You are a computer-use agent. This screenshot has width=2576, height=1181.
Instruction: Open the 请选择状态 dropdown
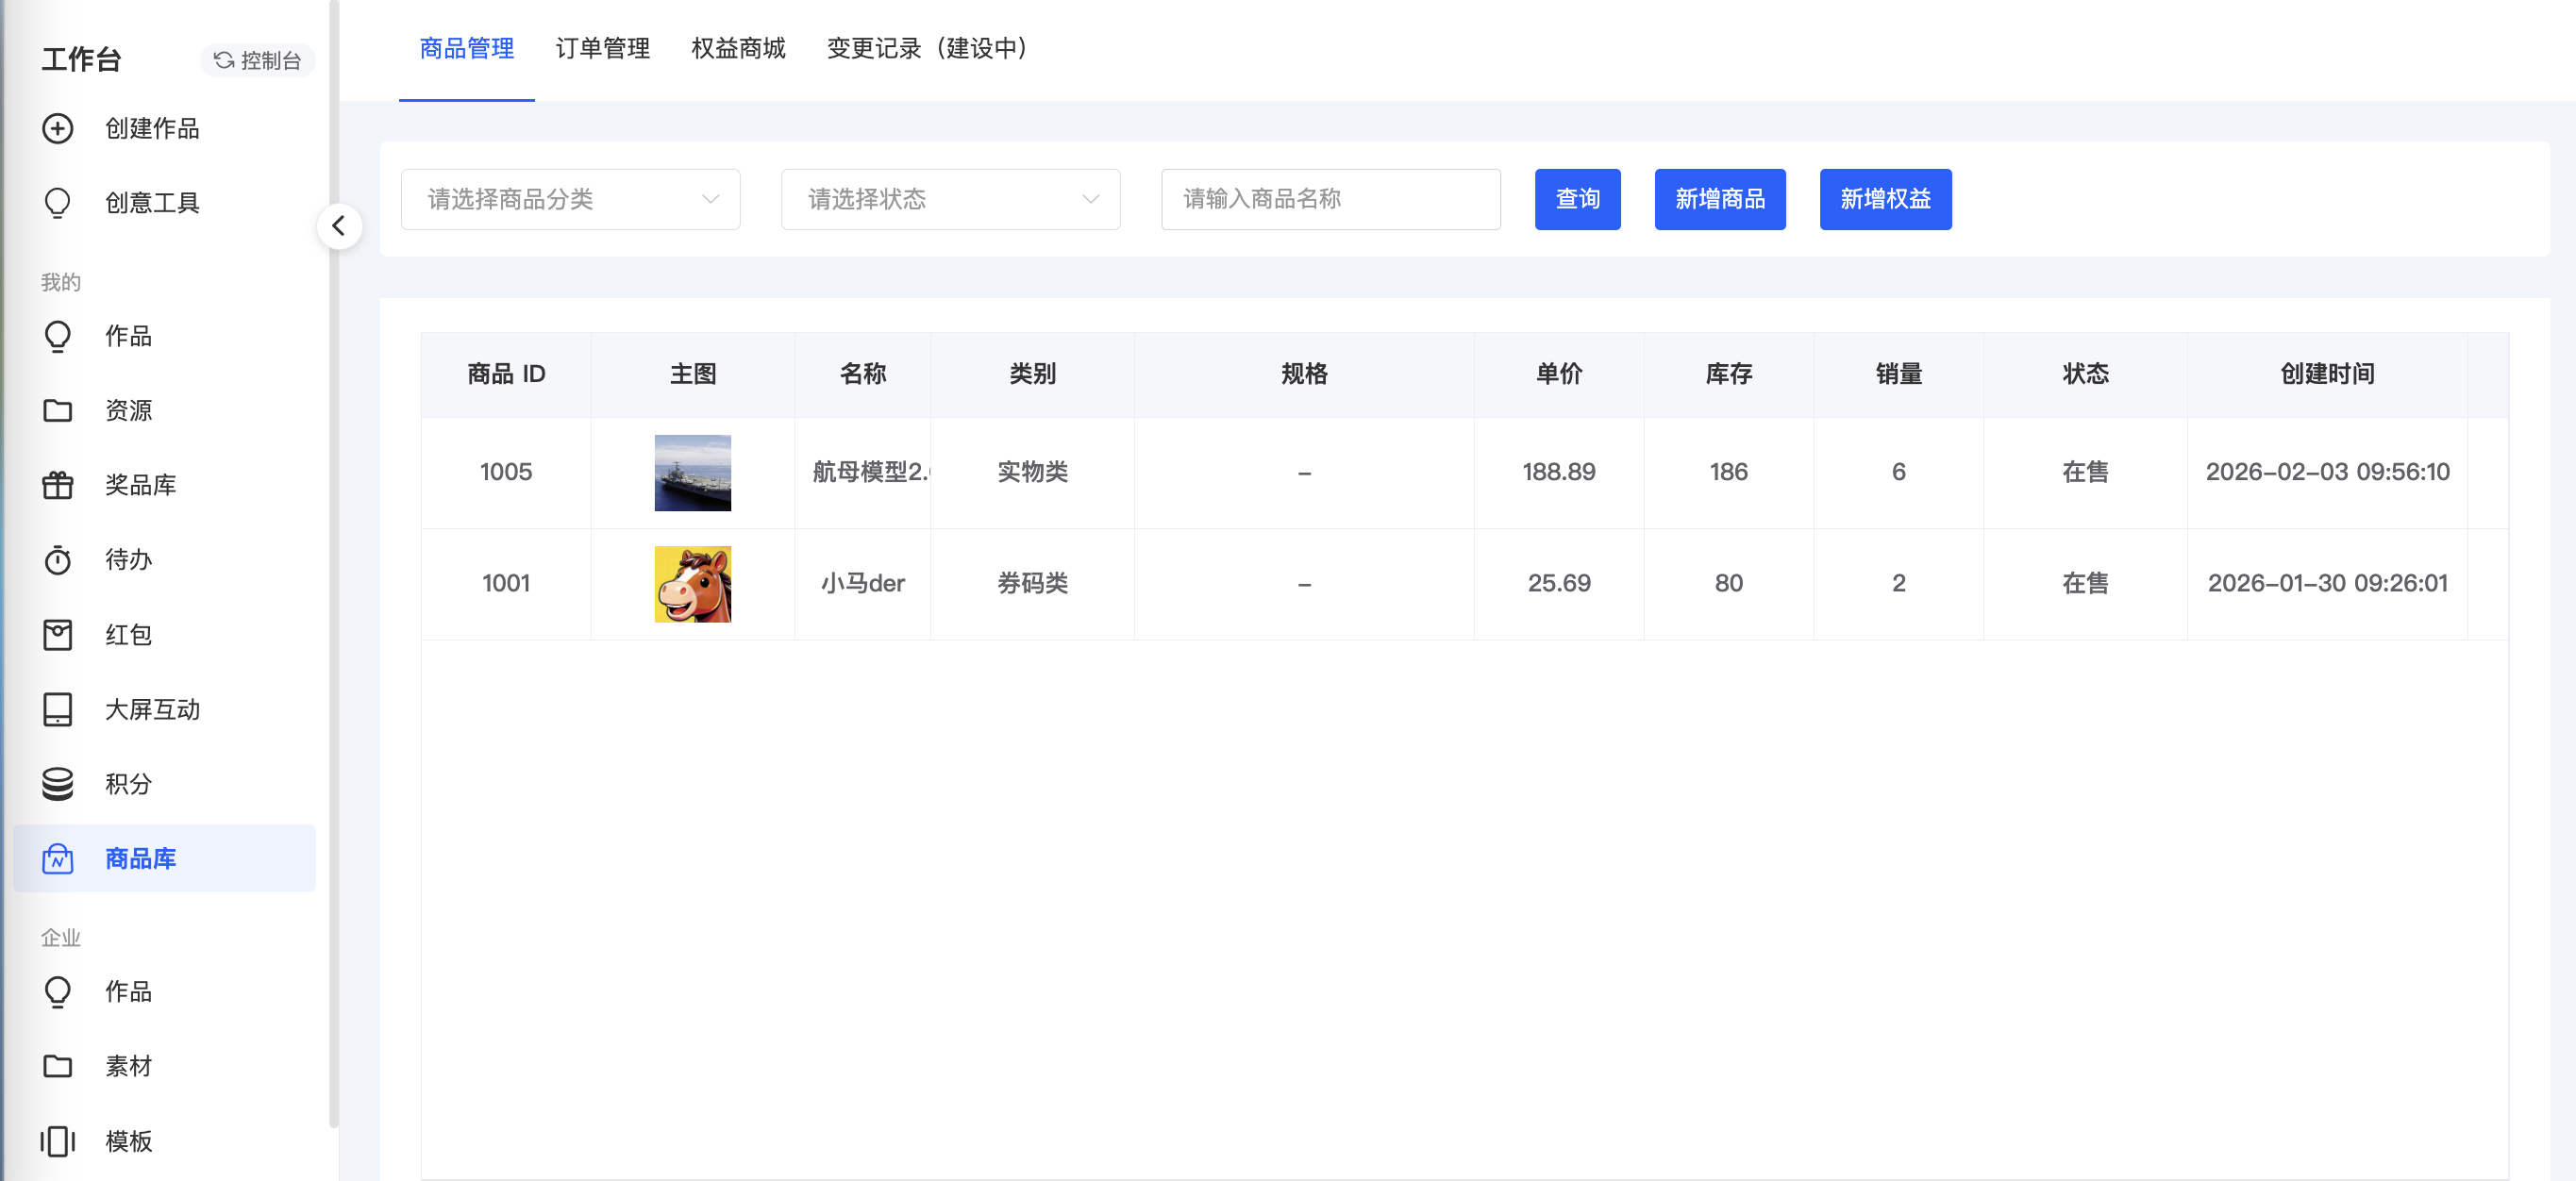pos(950,199)
